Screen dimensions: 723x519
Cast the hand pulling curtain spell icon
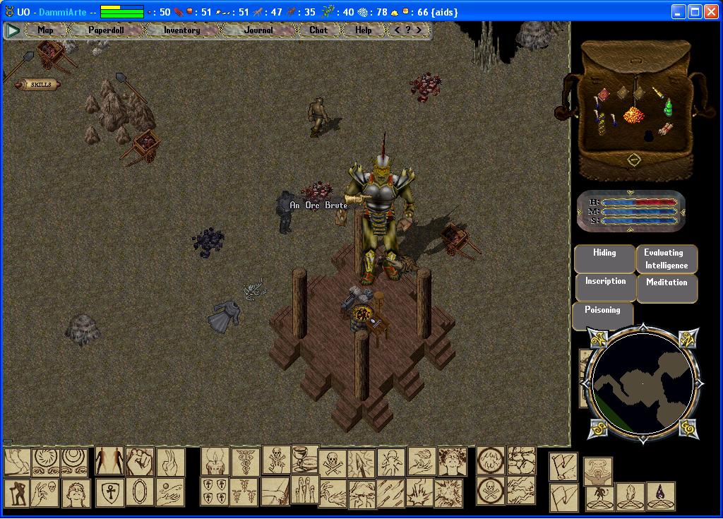click(x=275, y=491)
